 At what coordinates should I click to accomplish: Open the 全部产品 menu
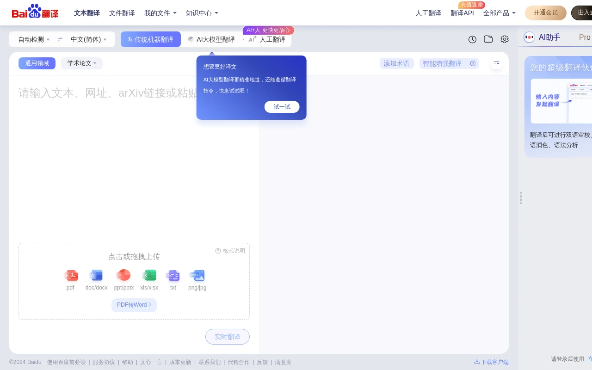(496, 13)
